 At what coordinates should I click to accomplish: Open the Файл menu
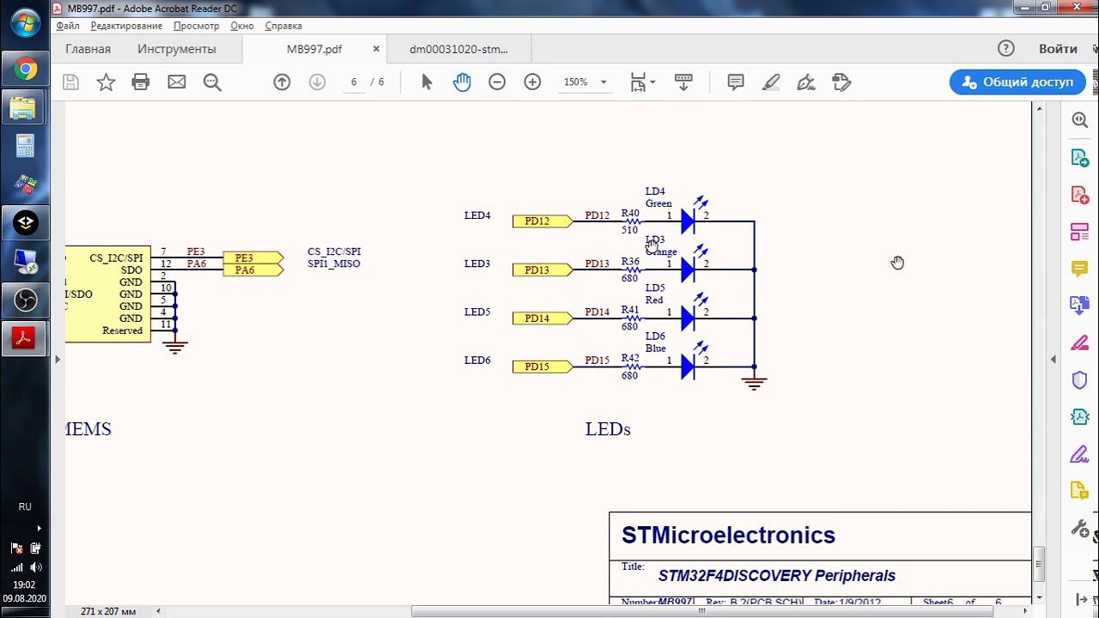[68, 26]
